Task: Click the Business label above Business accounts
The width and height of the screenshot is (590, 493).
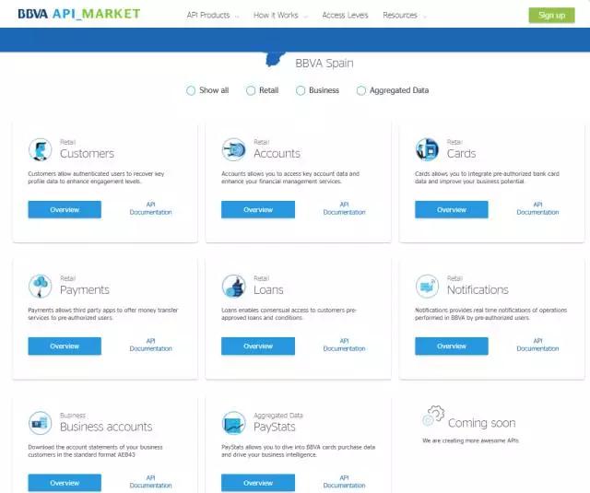Action: point(73,416)
